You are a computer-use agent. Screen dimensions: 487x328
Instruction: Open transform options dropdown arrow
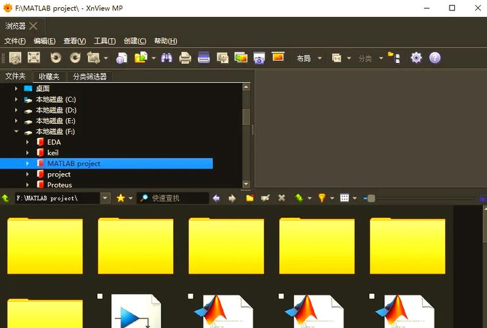(106, 58)
